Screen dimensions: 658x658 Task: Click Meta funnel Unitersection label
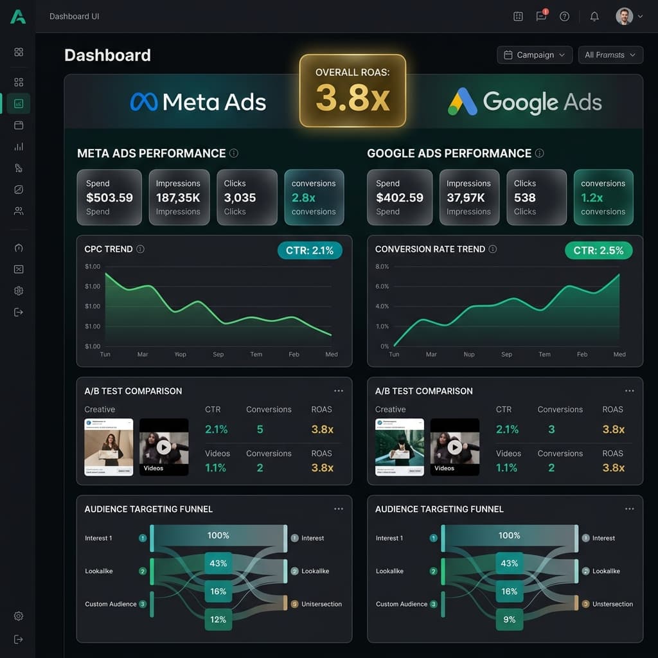pos(321,604)
